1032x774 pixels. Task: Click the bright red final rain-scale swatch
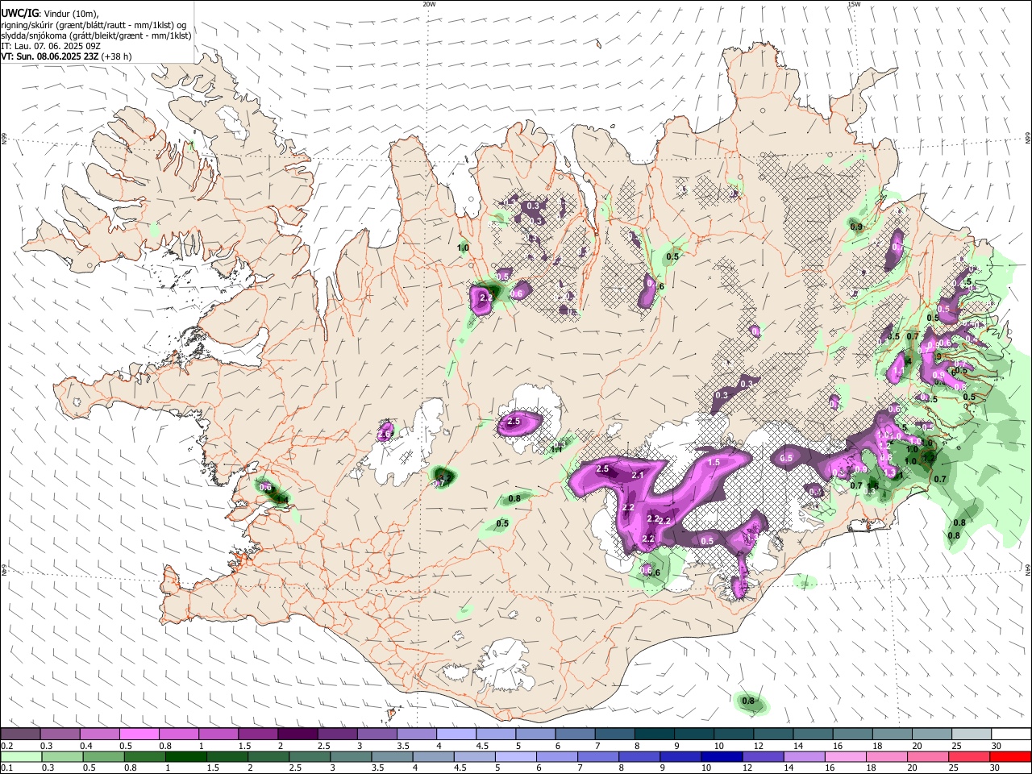tap(1009, 757)
